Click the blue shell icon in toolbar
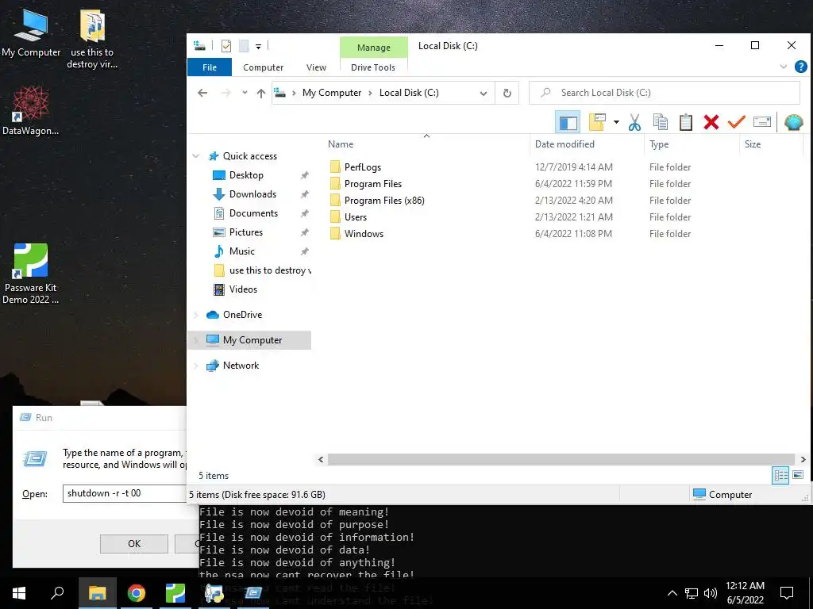Viewport: 813px width, 609px height. (x=793, y=123)
